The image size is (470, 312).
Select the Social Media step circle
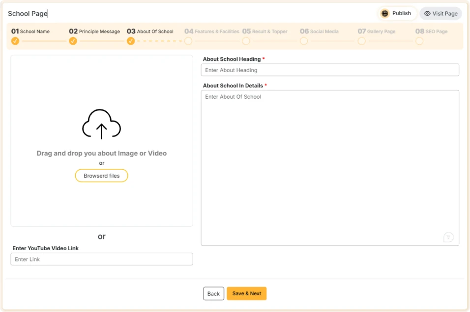pos(304,41)
